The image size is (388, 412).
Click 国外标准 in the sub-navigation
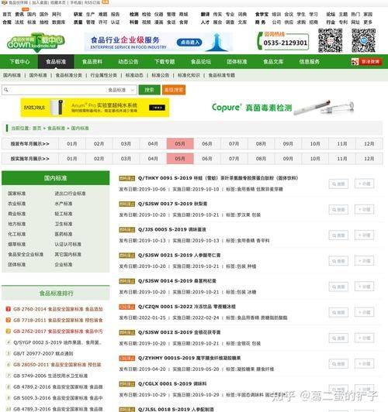pos(38,75)
